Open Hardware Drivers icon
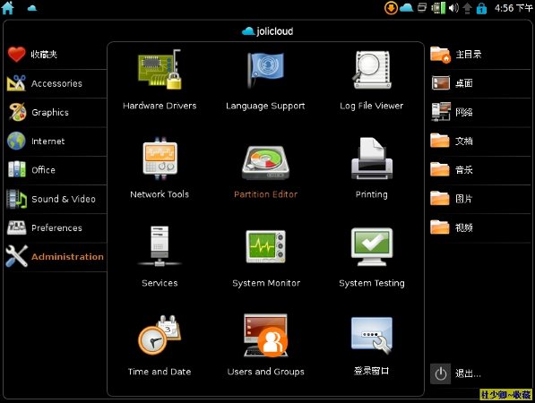This screenshot has height=403, width=535. 160,70
